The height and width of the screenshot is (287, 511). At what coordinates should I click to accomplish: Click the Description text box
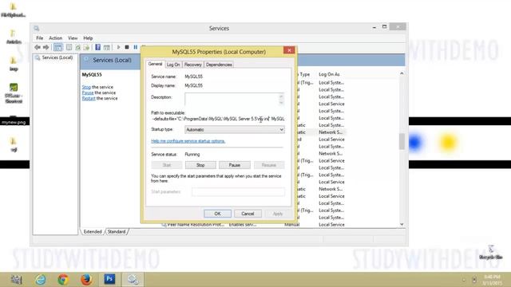coord(232,99)
